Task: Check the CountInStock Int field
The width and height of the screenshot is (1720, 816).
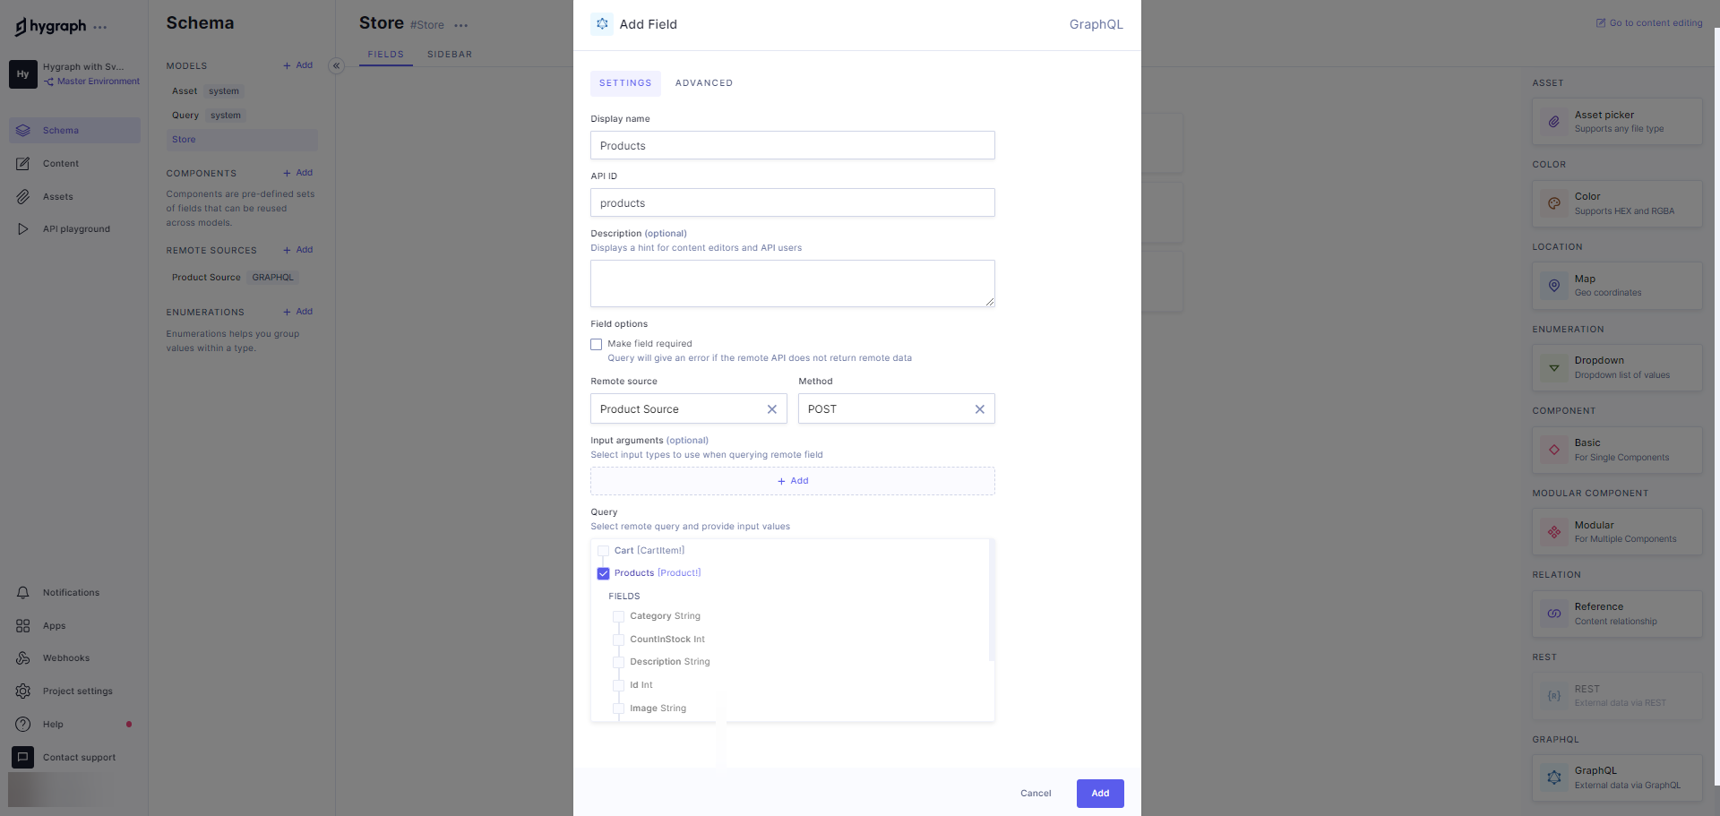Action: [x=619, y=640]
